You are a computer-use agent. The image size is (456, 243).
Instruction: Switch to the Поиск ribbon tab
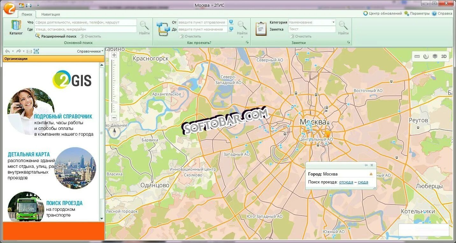coord(27,14)
